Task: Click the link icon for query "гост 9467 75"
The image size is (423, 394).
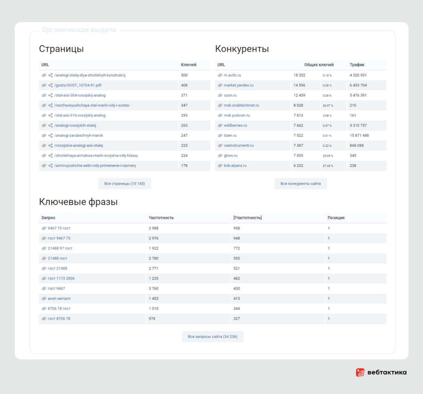Action: click(x=44, y=238)
